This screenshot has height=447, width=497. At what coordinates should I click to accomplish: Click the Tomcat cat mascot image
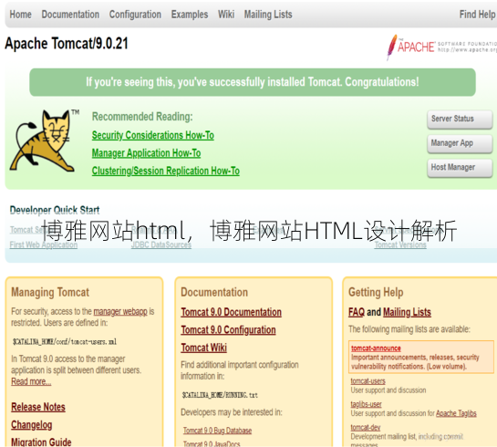[44, 140]
